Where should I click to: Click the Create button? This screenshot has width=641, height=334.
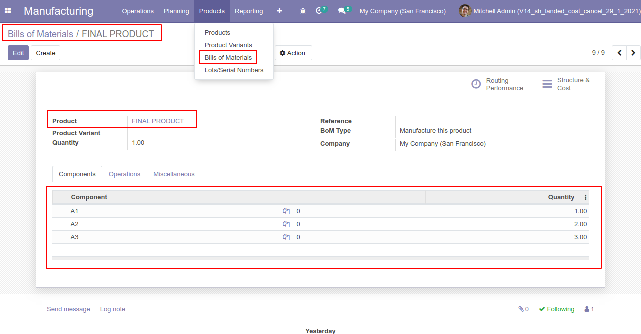pyautogui.click(x=46, y=53)
